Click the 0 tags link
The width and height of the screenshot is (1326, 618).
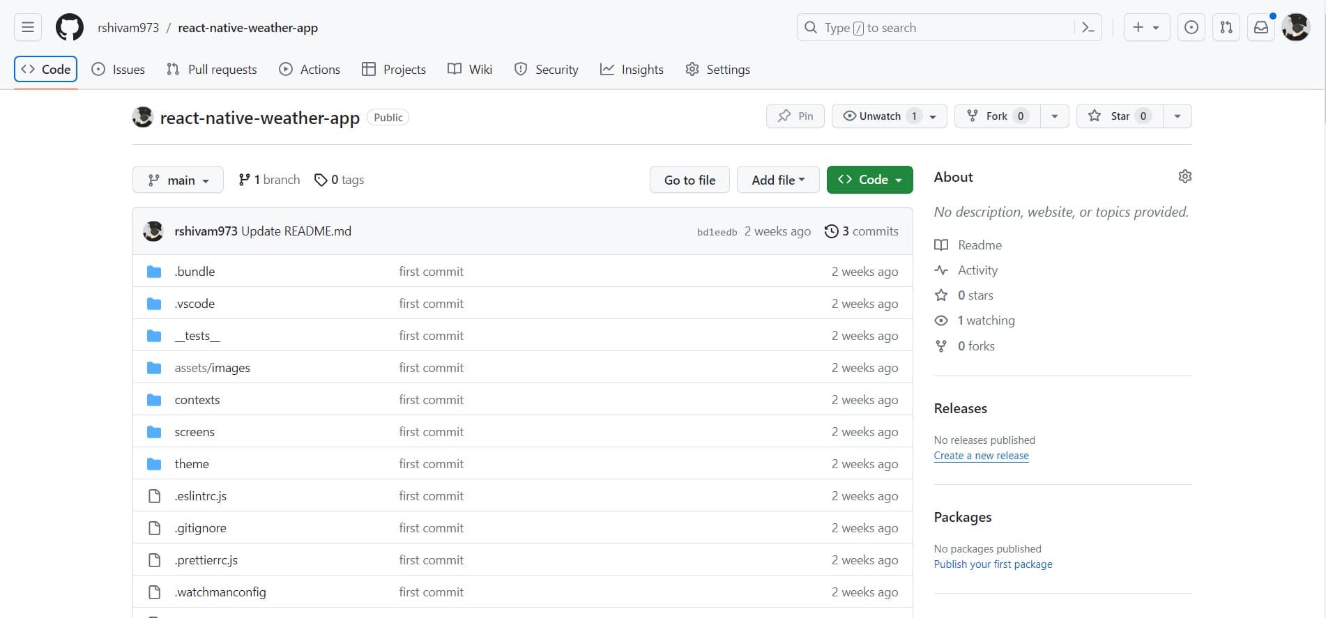pos(340,180)
